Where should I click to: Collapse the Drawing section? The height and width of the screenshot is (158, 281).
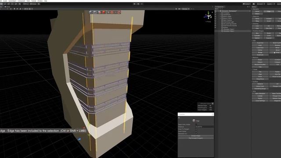pyautogui.click(x=252, y=24)
